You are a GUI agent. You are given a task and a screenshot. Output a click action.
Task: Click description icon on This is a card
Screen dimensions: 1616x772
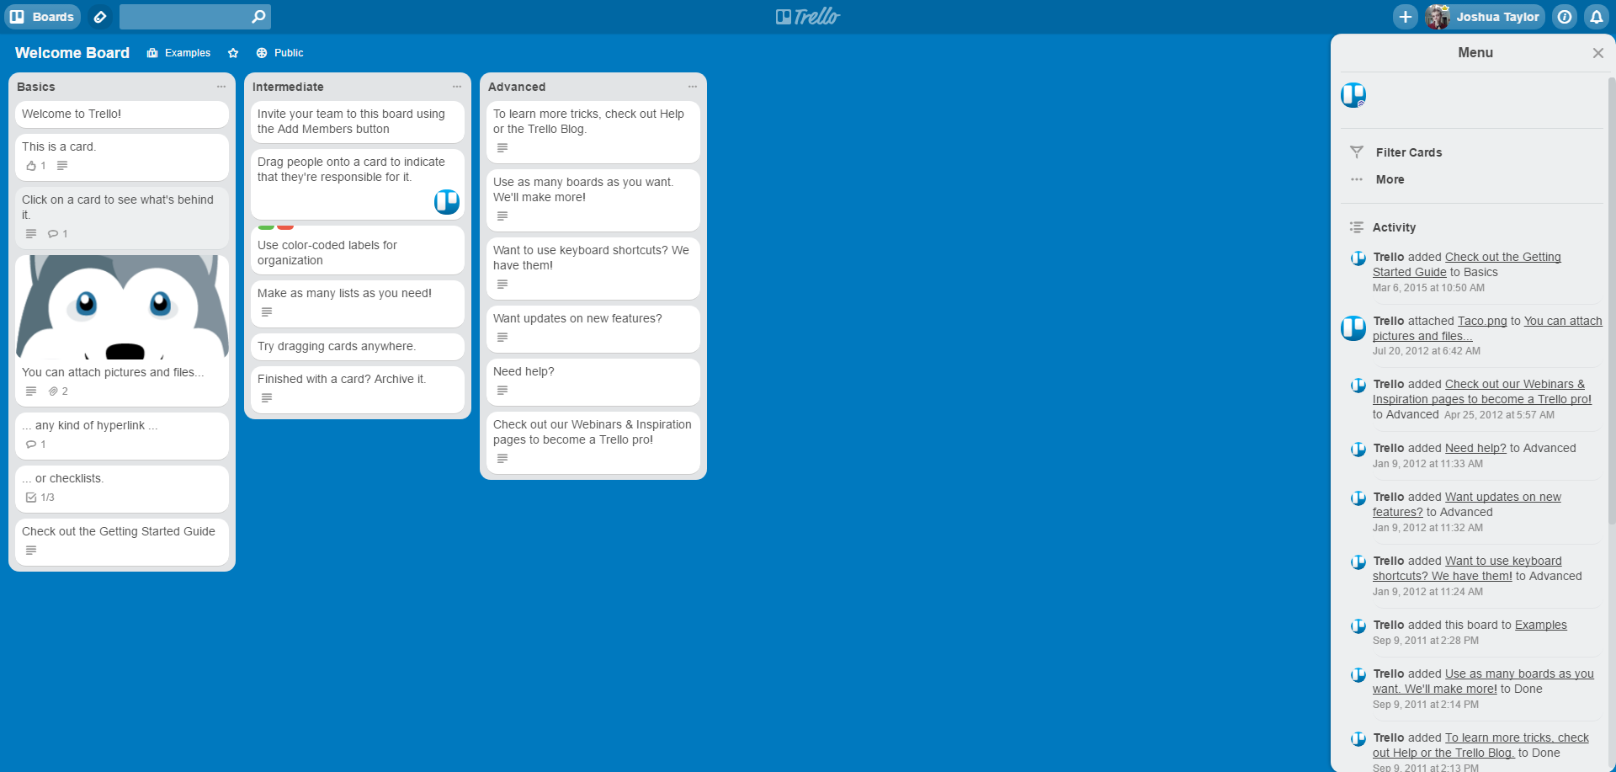(x=62, y=166)
